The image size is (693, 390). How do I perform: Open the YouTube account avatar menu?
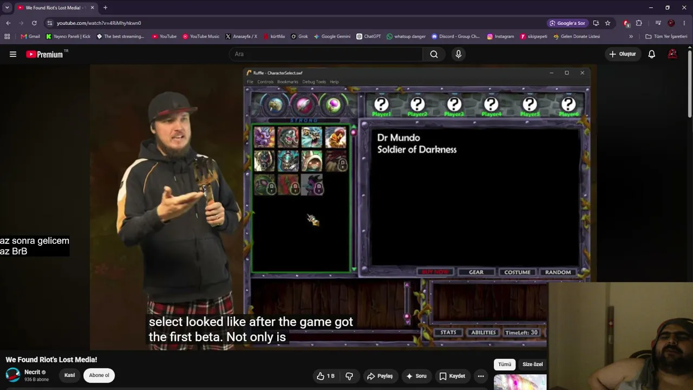pyautogui.click(x=672, y=54)
